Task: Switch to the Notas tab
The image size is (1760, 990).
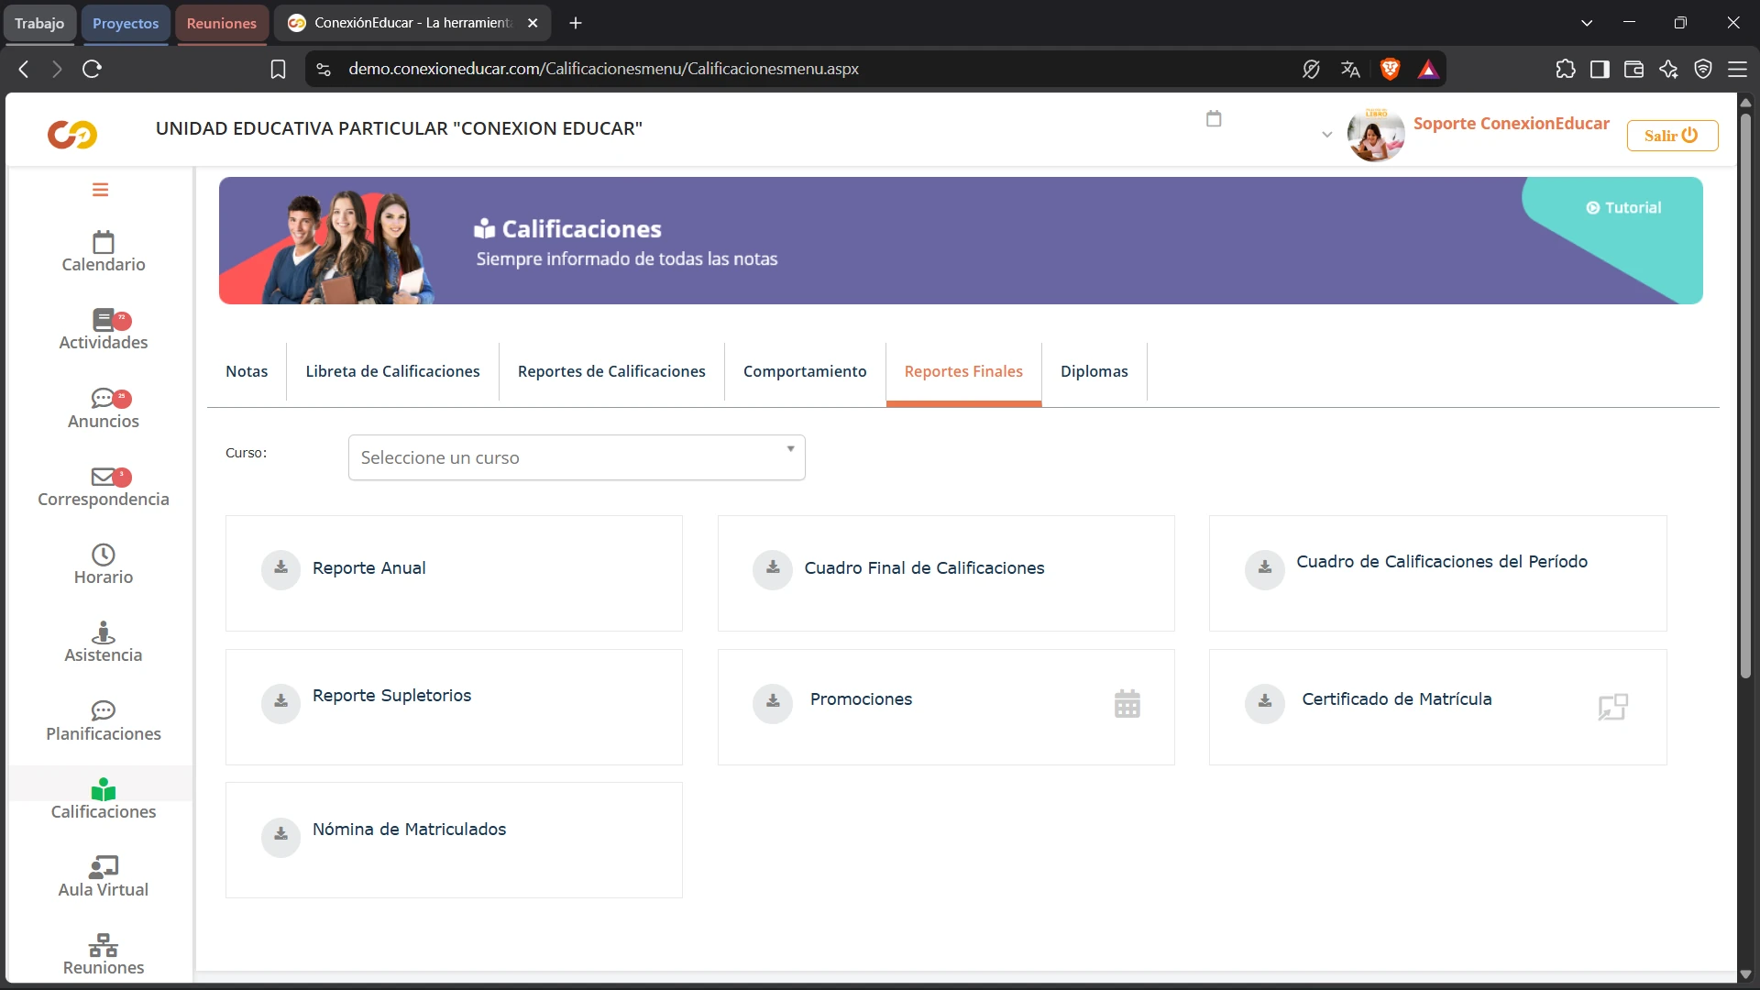Action: pos(247,371)
